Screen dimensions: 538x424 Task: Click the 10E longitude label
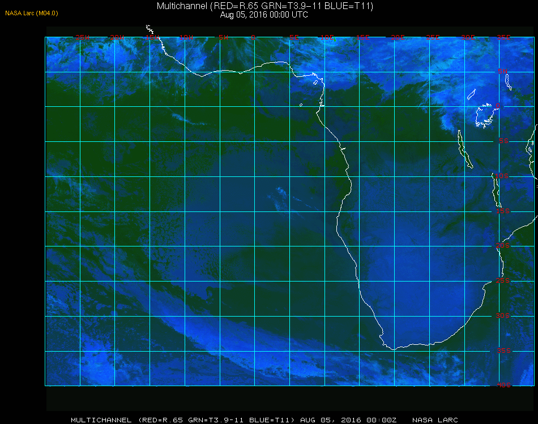pyautogui.click(x=327, y=37)
